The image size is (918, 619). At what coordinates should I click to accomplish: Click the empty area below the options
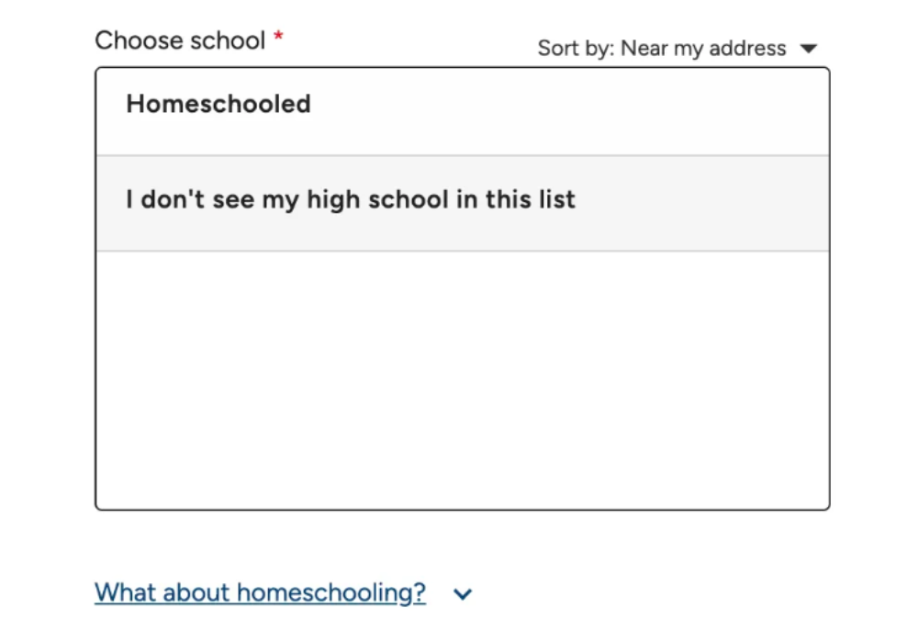pos(459,377)
